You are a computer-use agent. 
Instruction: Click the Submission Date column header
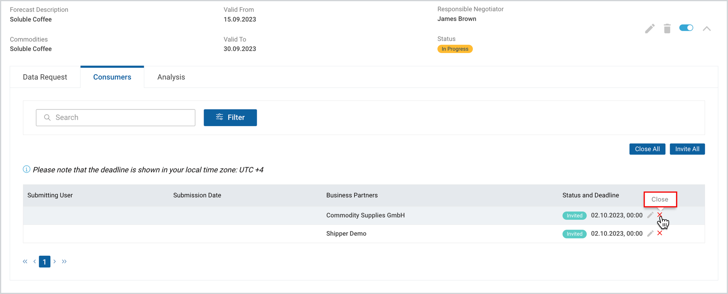coord(197,195)
